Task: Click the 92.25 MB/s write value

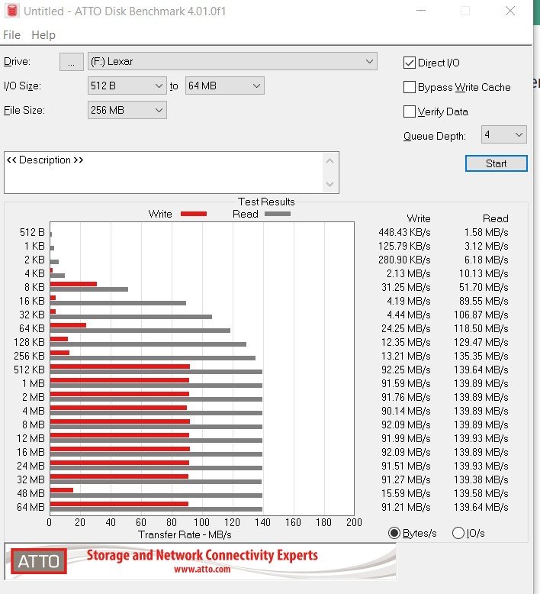Action: pyautogui.click(x=406, y=370)
